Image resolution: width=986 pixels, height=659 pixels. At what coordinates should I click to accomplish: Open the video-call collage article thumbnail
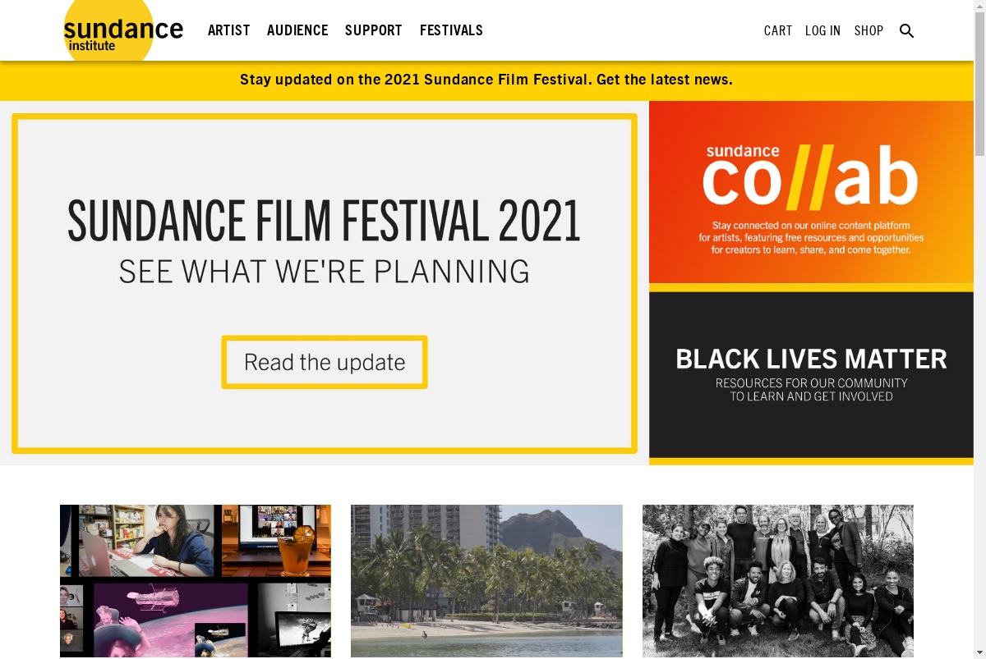tap(196, 581)
